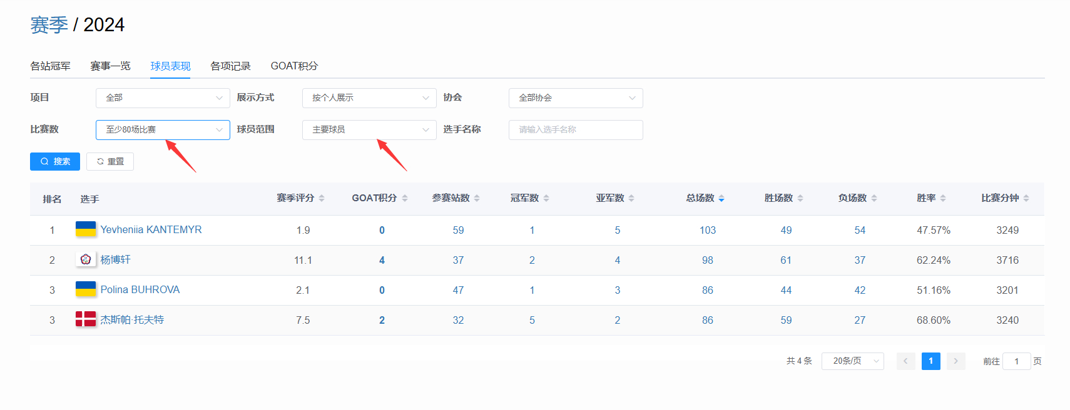Click the 重置 reset button

110,161
